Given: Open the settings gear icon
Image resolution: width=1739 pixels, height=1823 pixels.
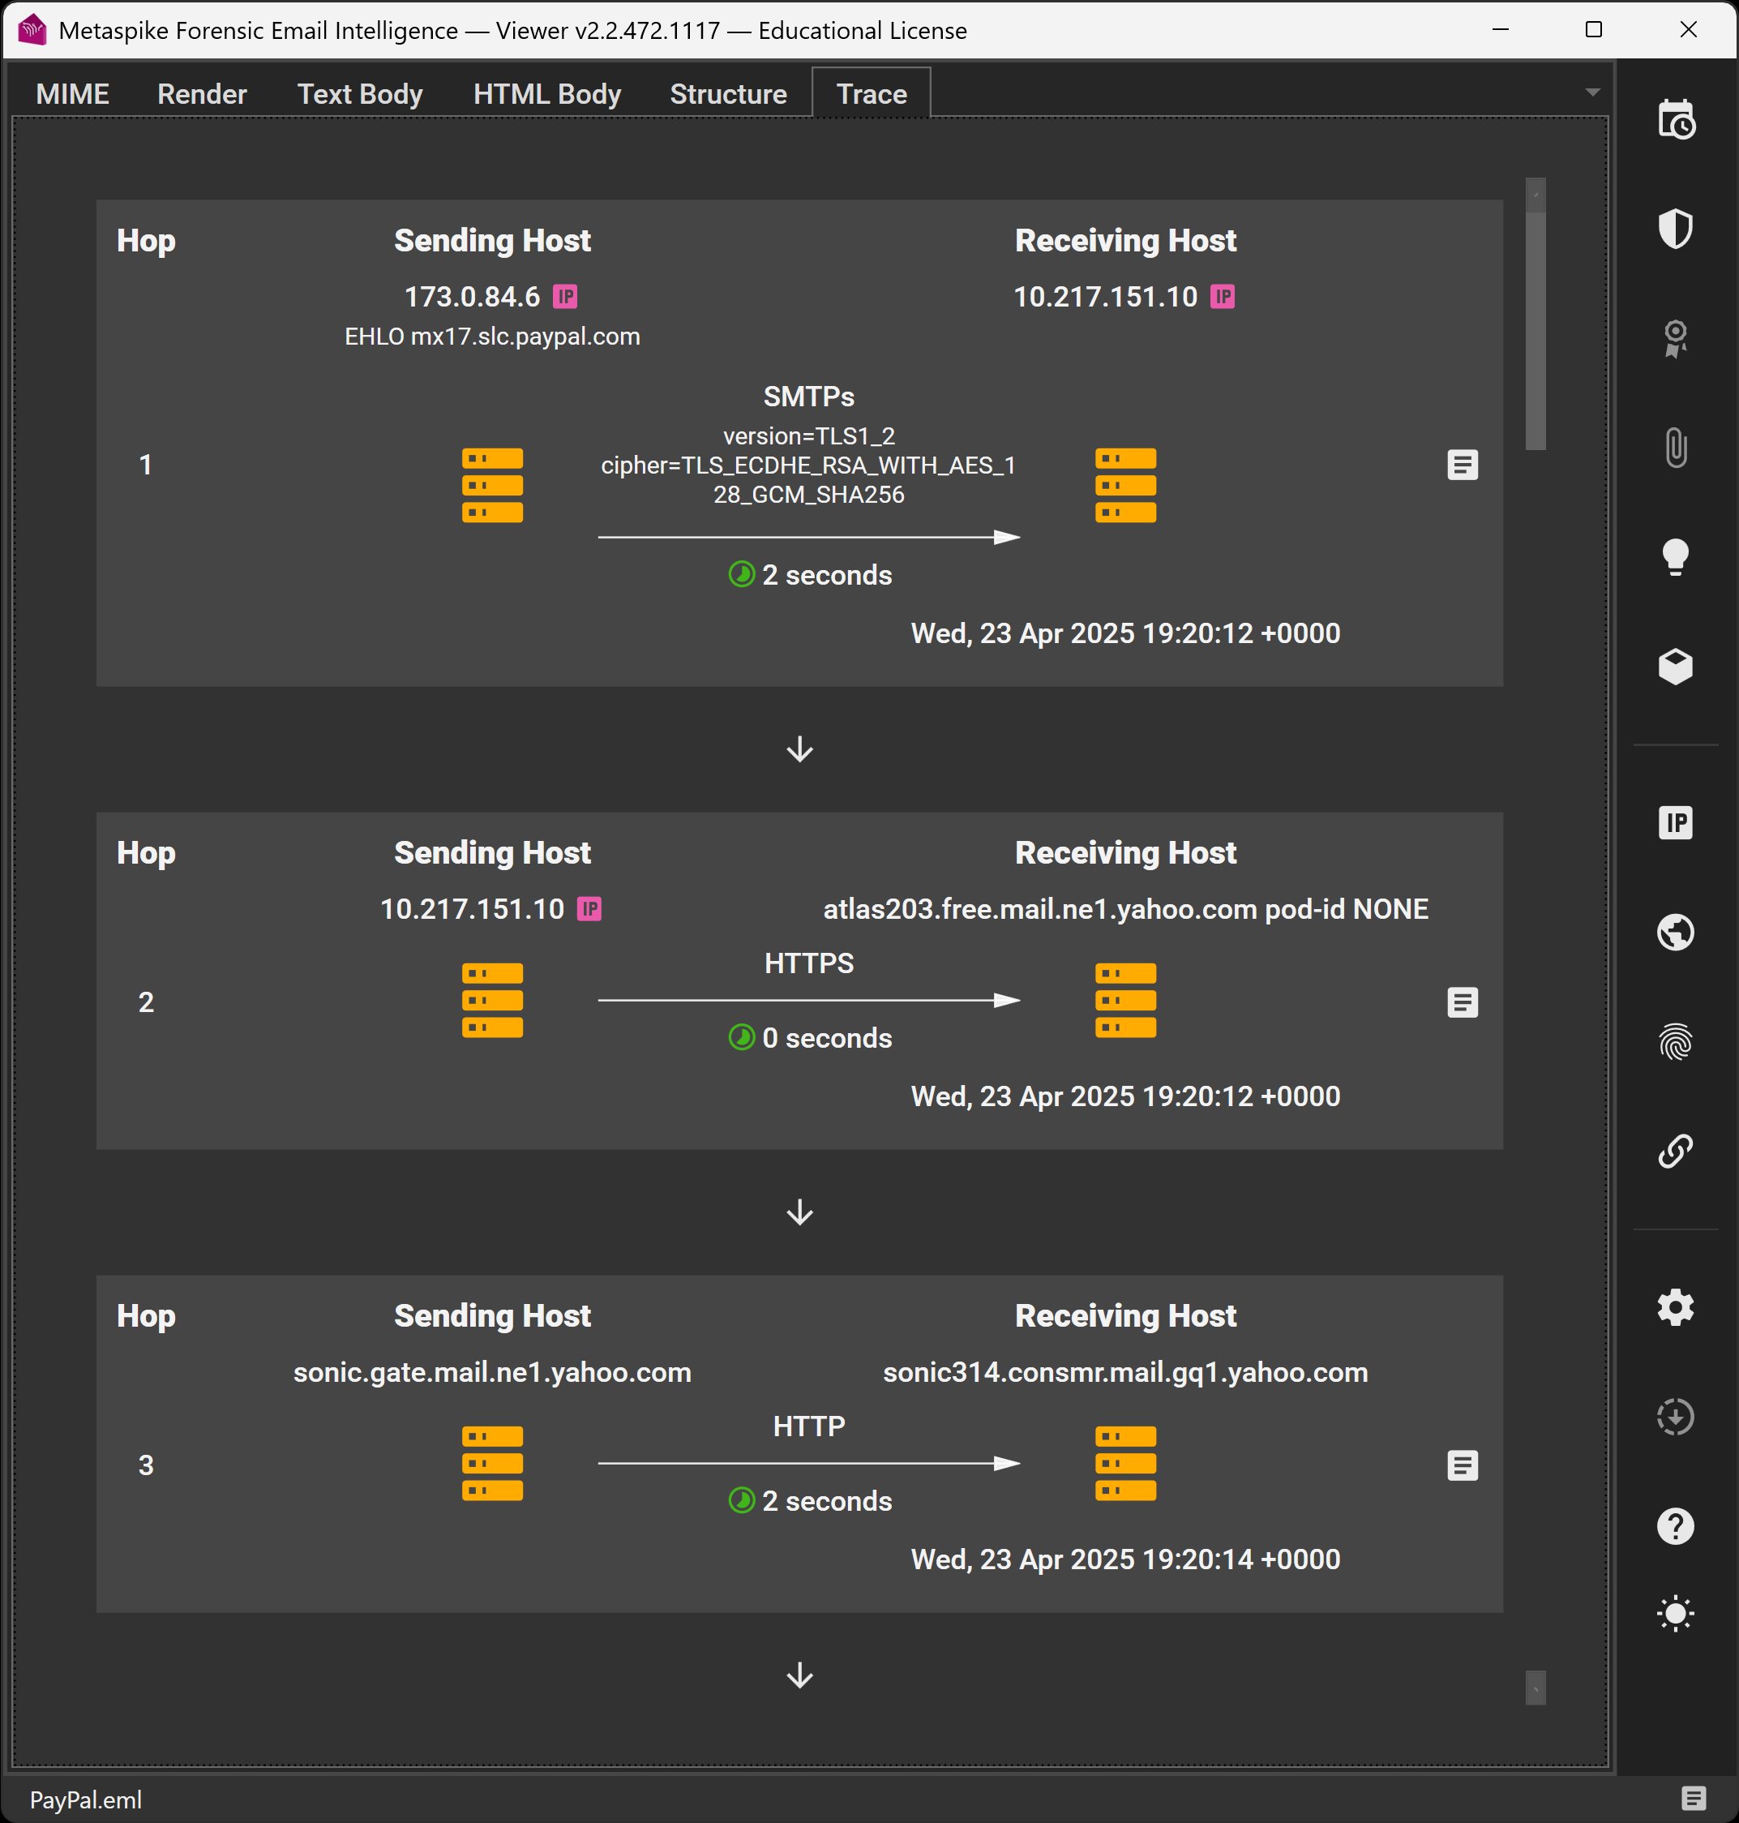Looking at the screenshot, I should click(1675, 1307).
